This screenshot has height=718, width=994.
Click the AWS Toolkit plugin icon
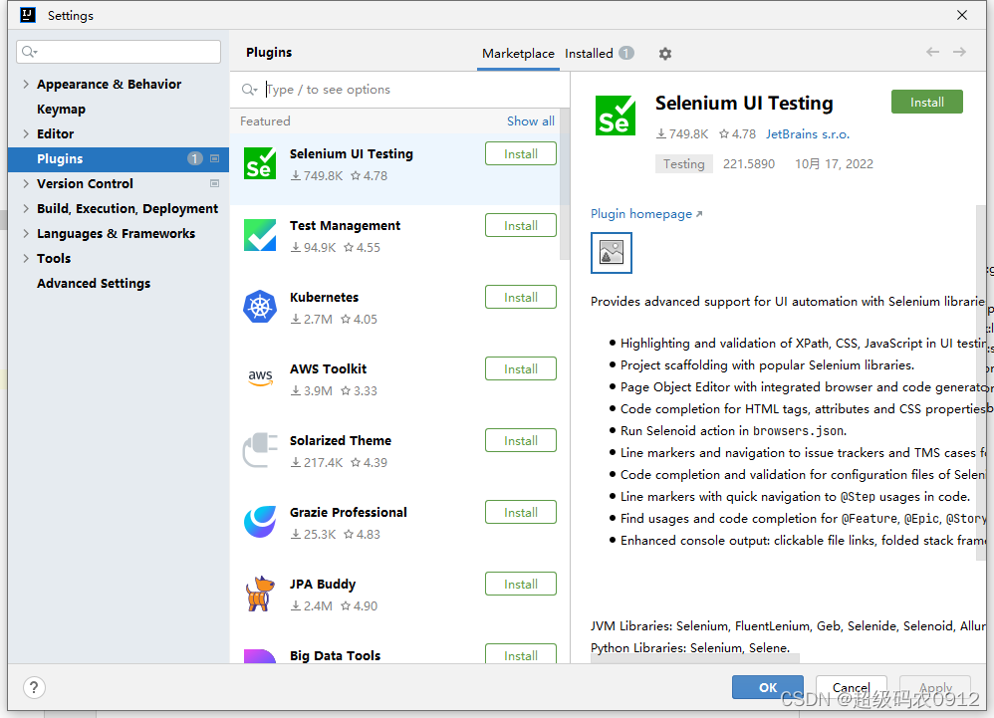[260, 378]
